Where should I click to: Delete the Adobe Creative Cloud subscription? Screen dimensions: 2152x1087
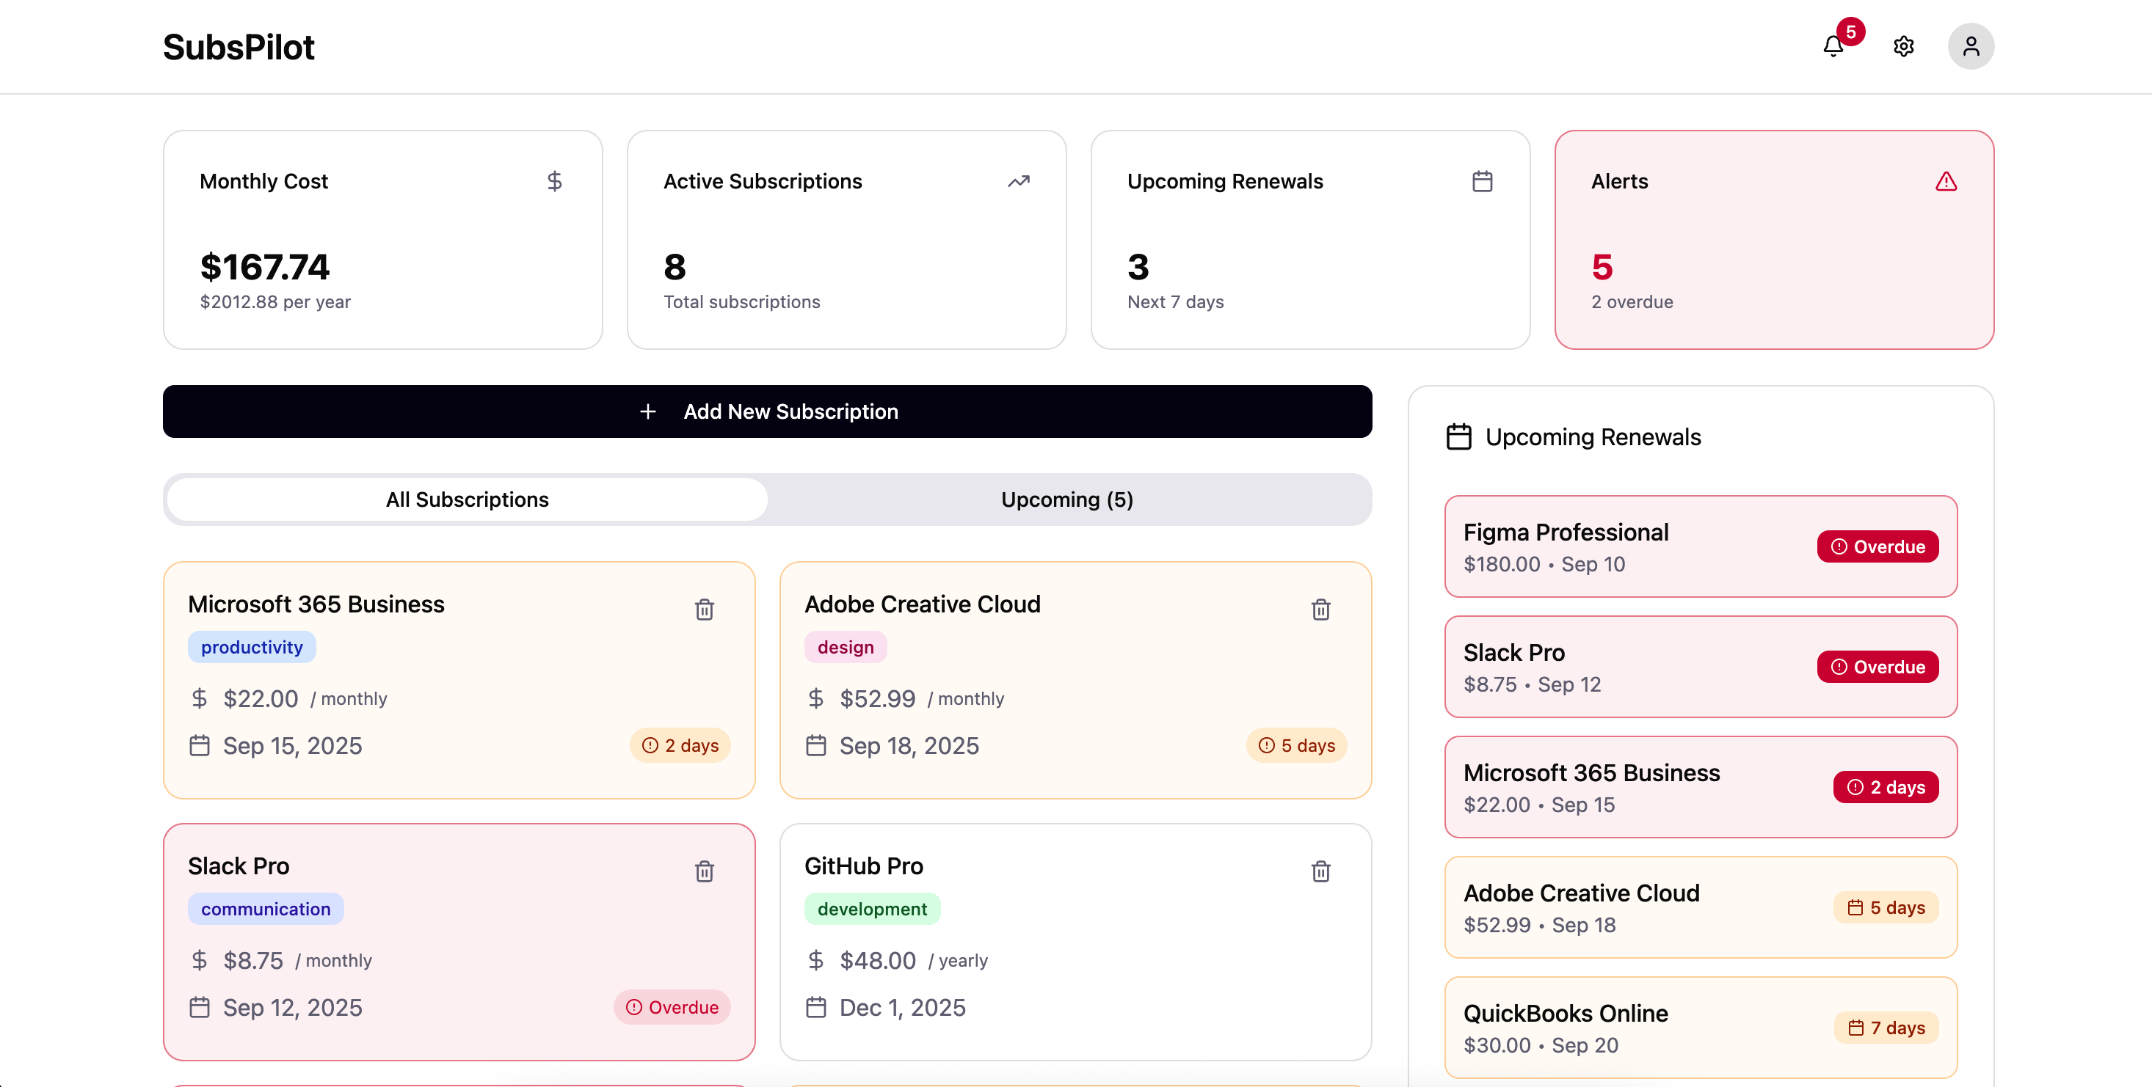click(1320, 610)
